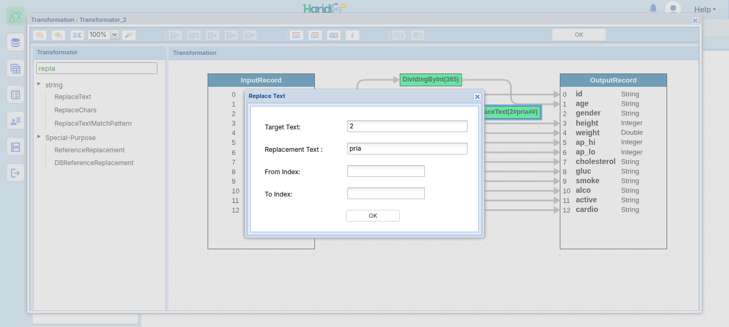Click the 'Double' type of the weight row
The width and height of the screenshot is (729, 327).
632,133
